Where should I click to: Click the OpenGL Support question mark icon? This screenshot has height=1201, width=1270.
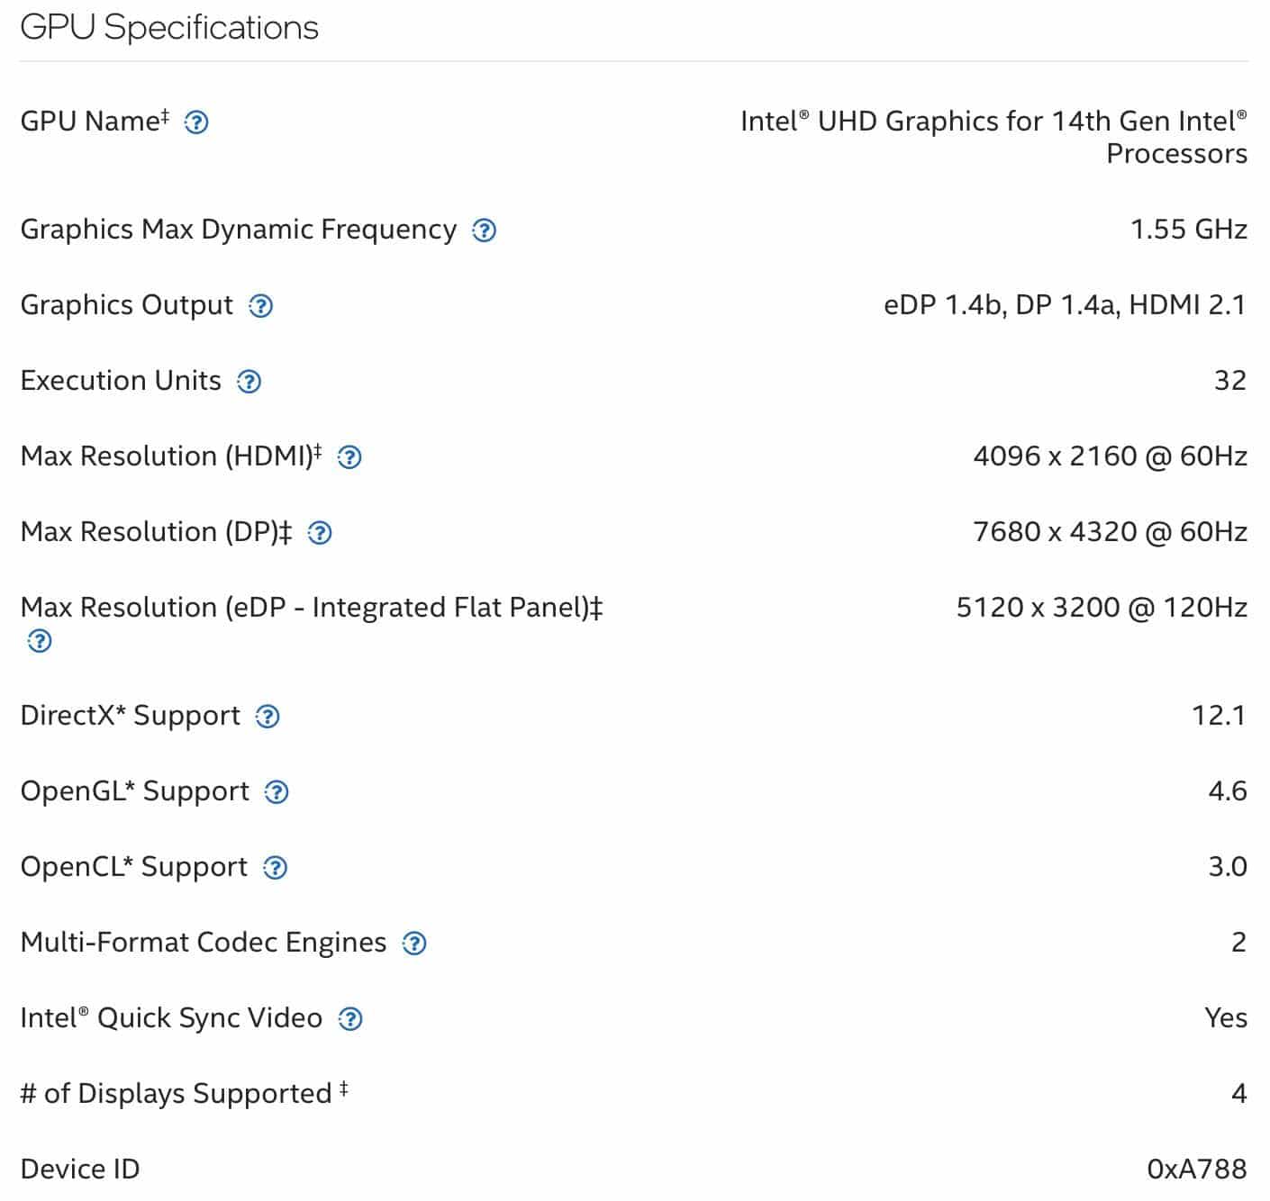click(x=277, y=792)
